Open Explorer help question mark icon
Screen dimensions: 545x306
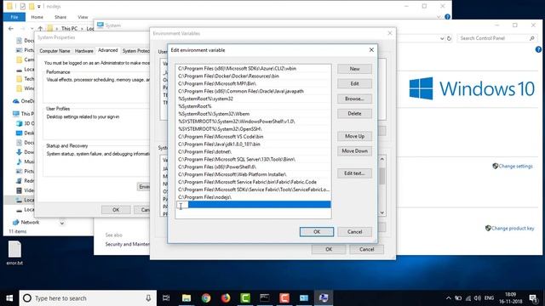click(447, 17)
